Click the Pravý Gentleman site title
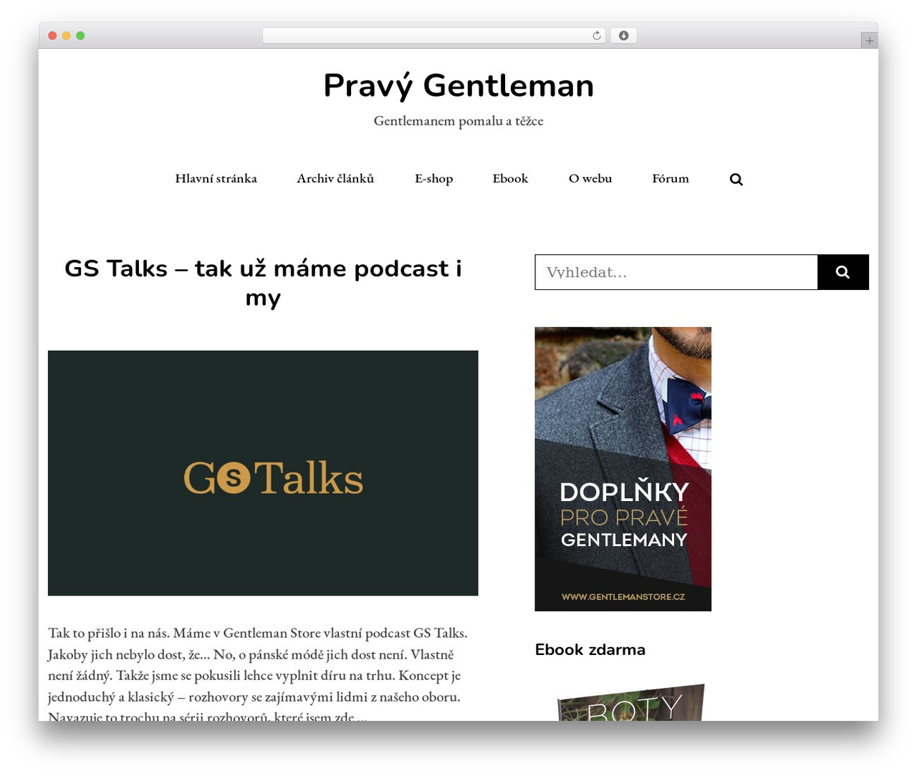 click(458, 86)
